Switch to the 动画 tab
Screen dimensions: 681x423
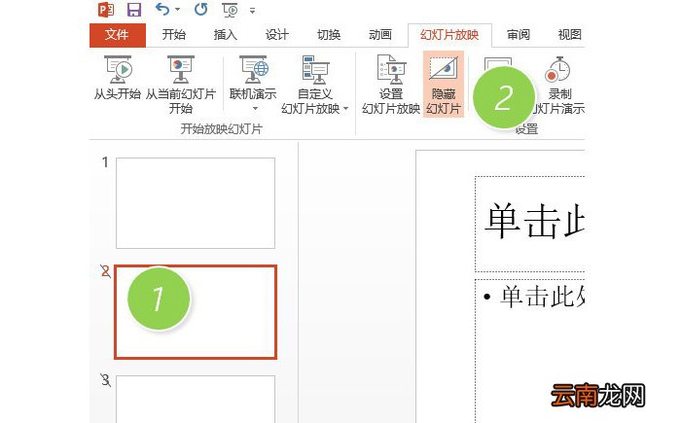tap(380, 35)
